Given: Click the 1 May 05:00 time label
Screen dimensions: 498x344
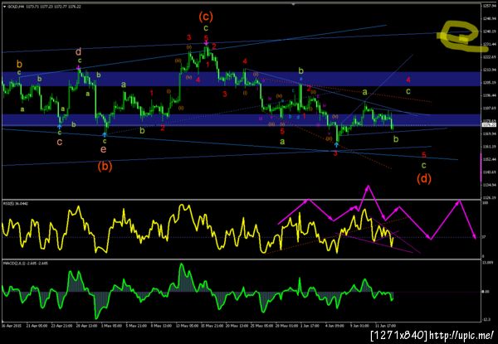Looking at the screenshot, I should click(110, 325).
